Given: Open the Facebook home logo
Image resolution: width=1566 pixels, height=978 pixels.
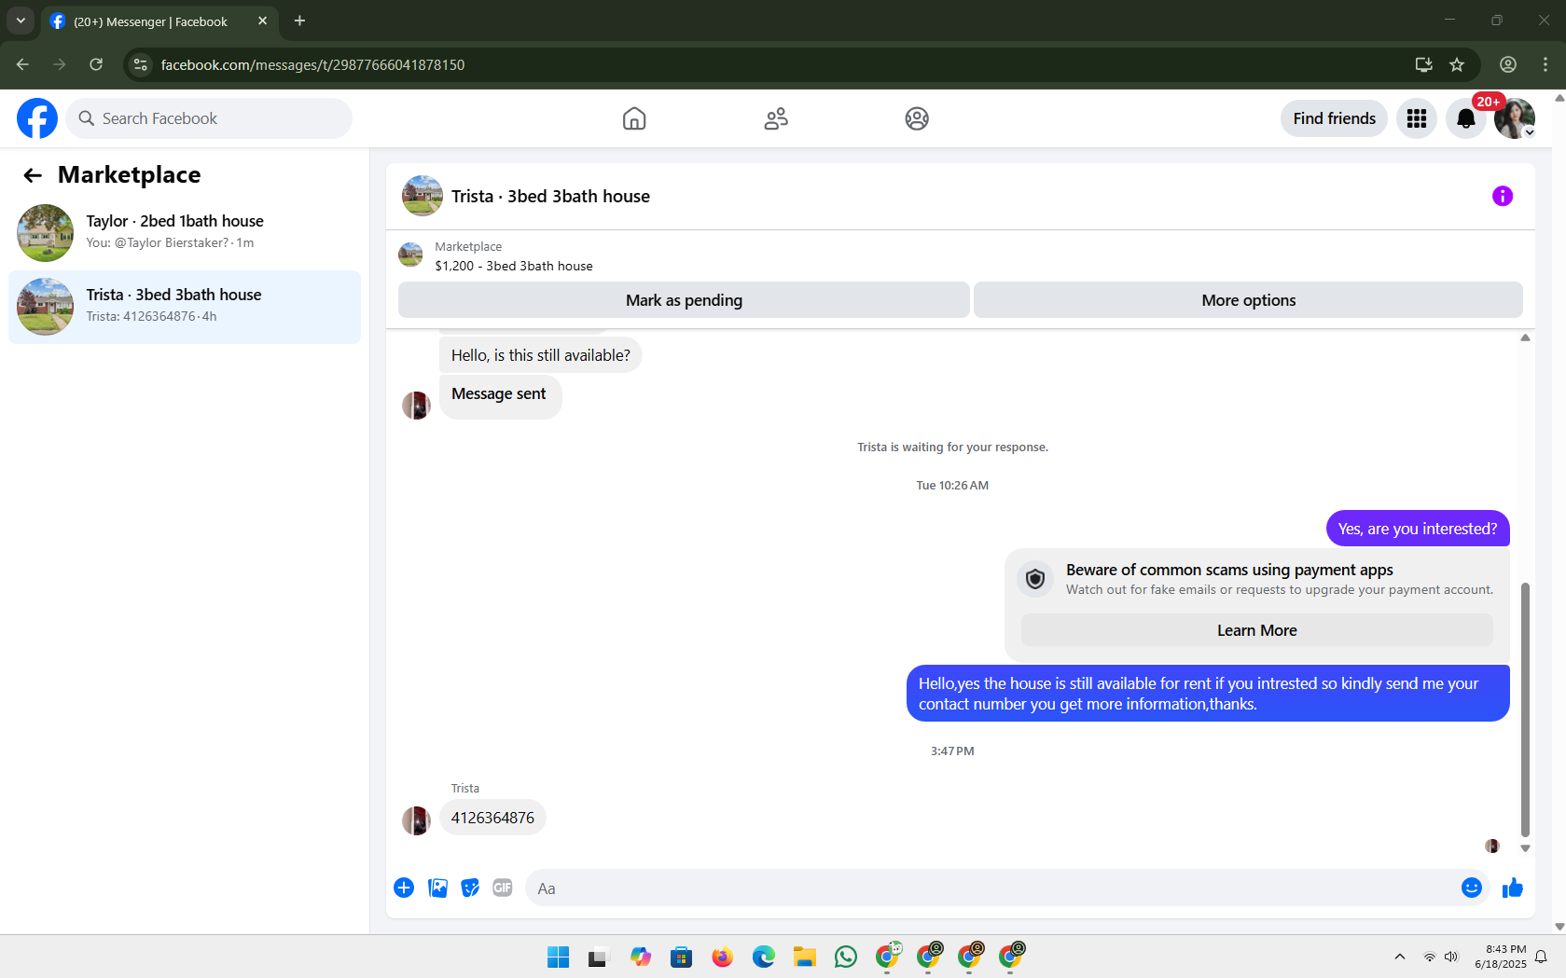Looking at the screenshot, I should click(37, 118).
